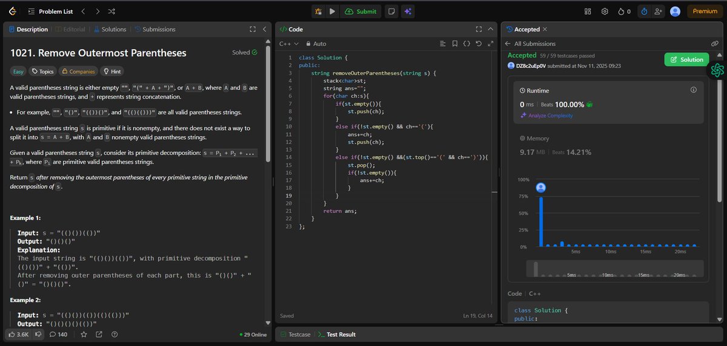Open the profile avatar menu
Image resolution: width=727 pixels, height=346 pixels.
(x=676, y=11)
